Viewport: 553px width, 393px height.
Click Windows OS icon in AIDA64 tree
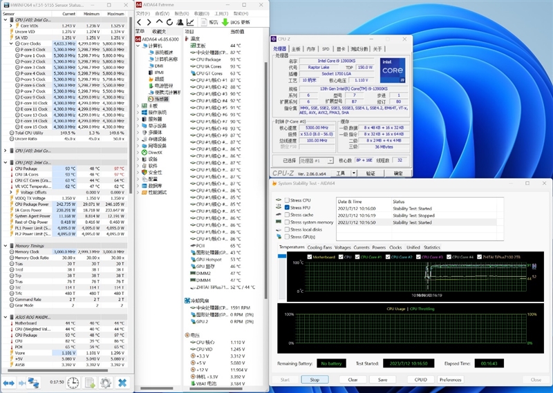[x=144, y=113]
